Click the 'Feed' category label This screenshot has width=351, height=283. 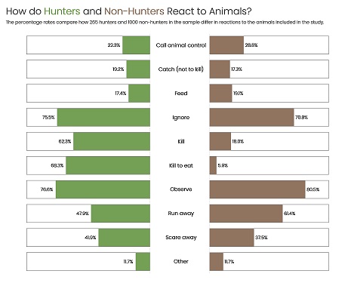[181, 93]
